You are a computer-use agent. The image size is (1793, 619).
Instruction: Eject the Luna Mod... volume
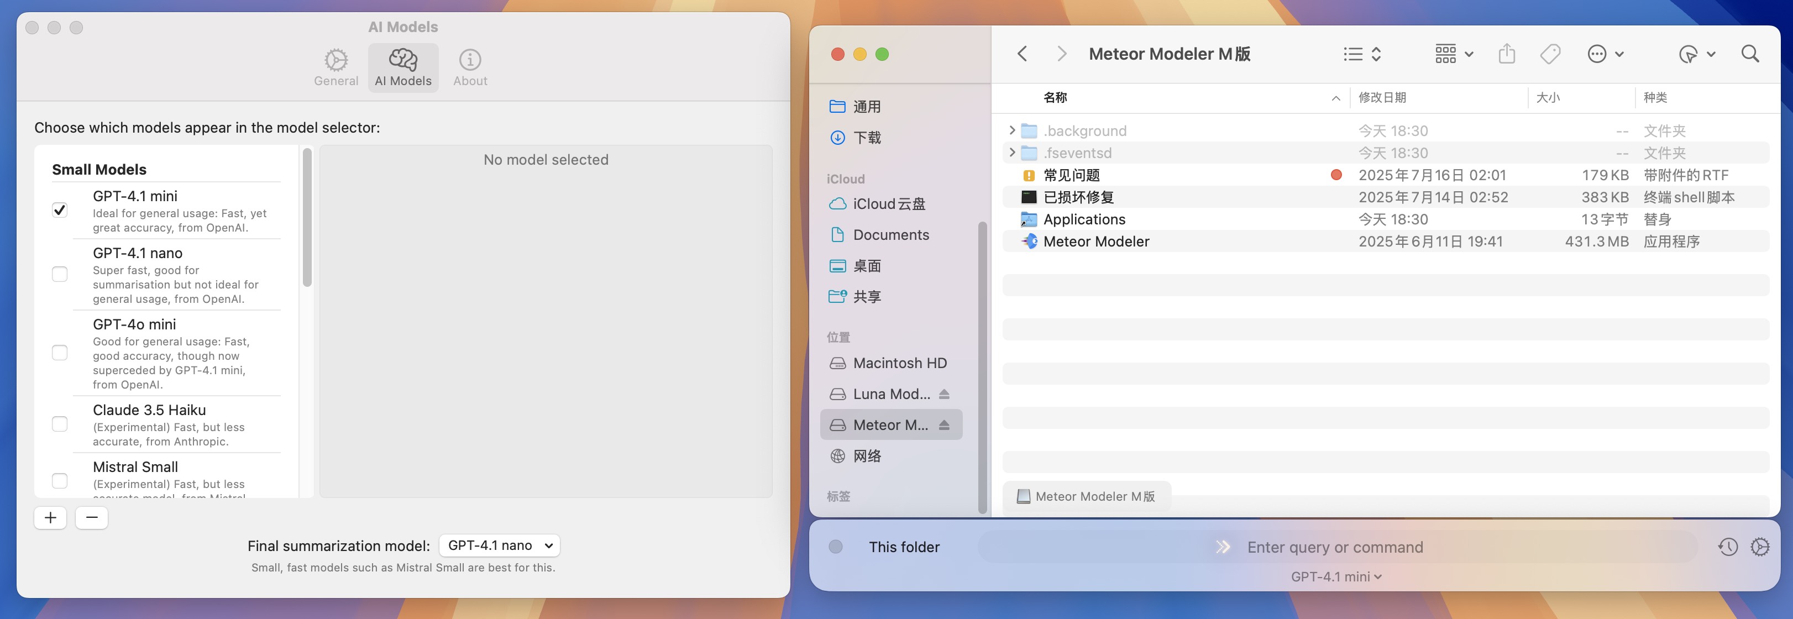coord(944,394)
